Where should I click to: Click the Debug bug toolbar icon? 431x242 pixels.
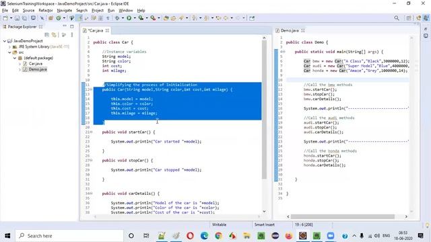(x=117, y=18)
